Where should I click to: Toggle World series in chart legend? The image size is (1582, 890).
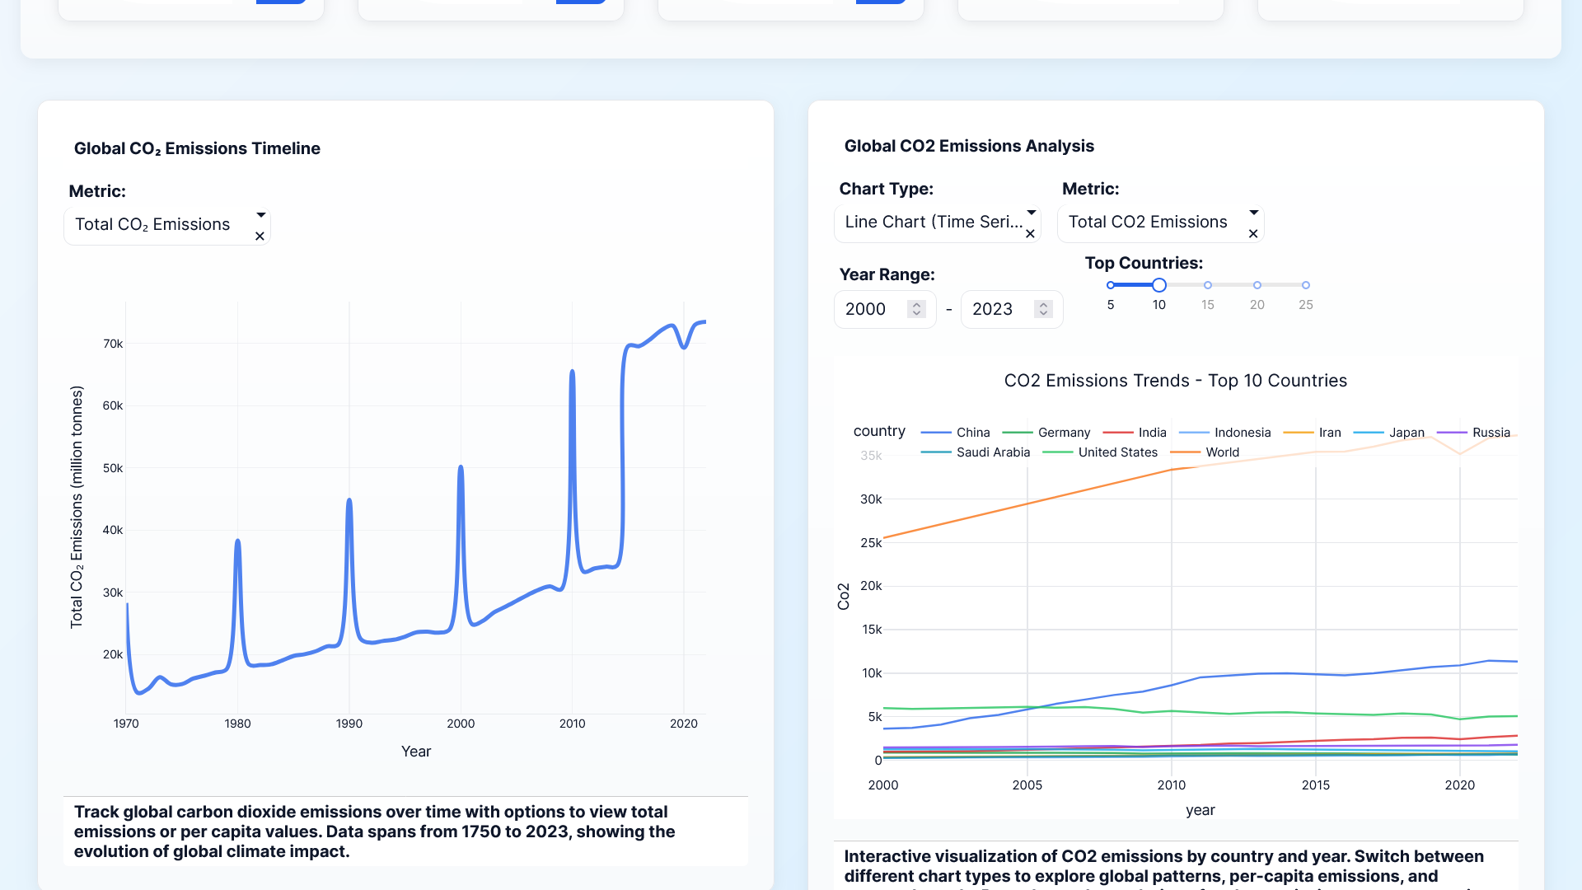coord(1221,452)
